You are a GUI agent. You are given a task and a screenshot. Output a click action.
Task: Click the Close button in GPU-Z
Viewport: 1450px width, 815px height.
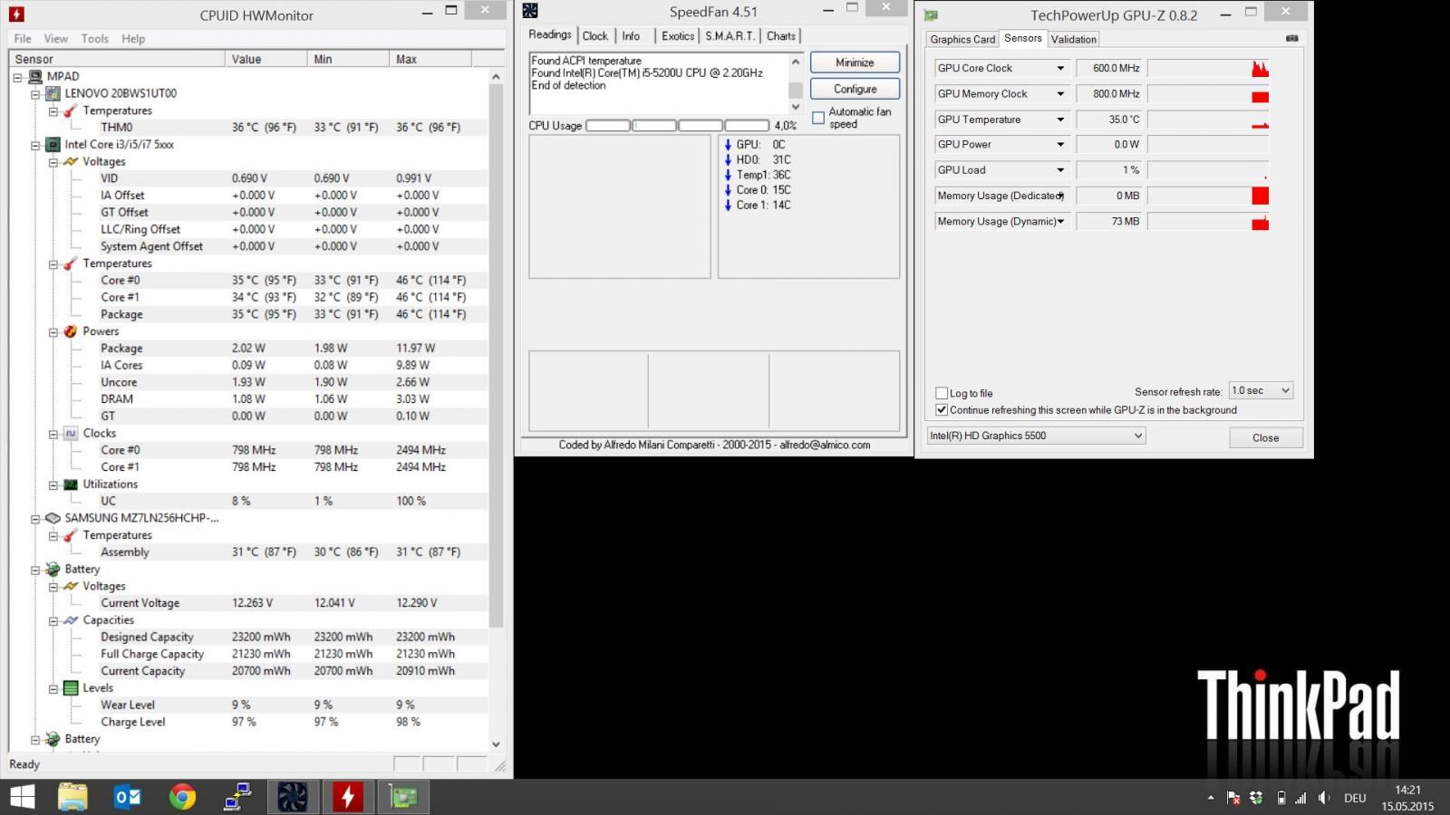point(1266,437)
